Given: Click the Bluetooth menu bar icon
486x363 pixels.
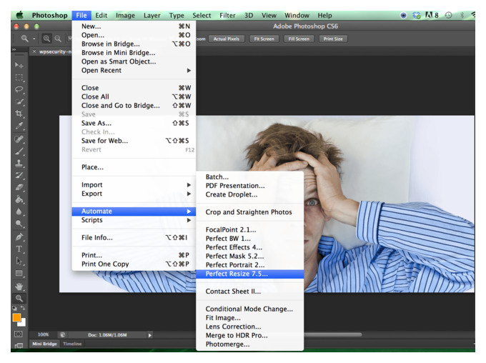Looking at the screenshot, I should [x=462, y=15].
